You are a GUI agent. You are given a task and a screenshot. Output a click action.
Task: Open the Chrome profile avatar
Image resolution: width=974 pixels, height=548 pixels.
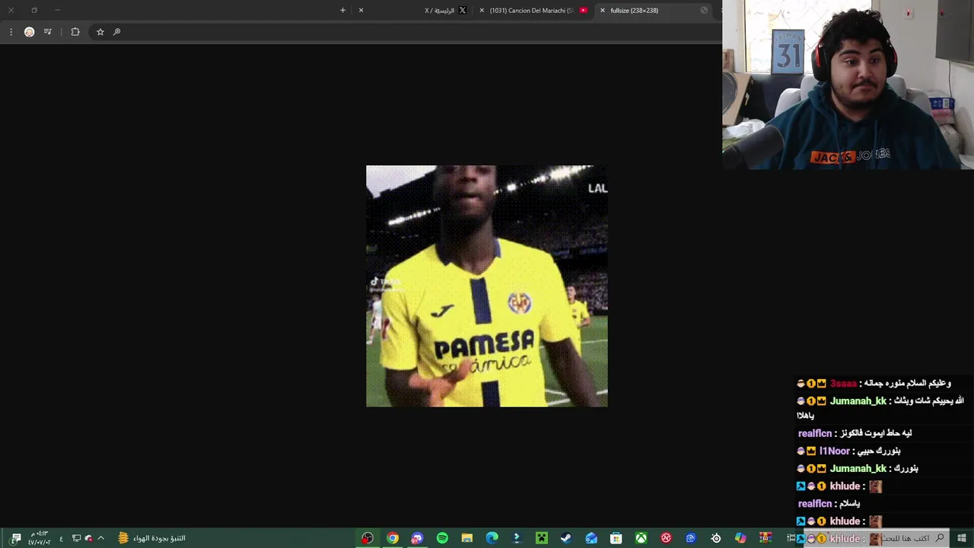pyautogui.click(x=30, y=32)
